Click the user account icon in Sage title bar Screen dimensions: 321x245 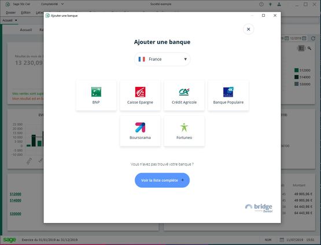[279, 4]
